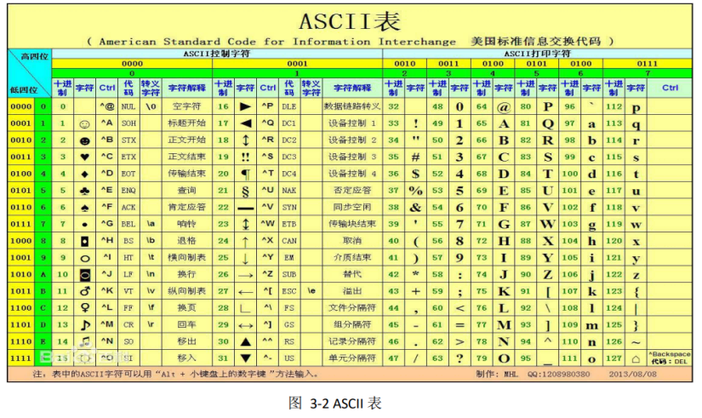Select the down arrow for decimal 25
The image size is (702, 418).
point(245,259)
